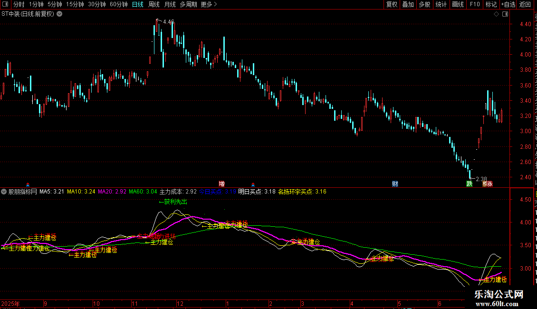Switch to the 月线 monthly tab
Image resolution: width=537 pixels, height=309 pixels.
170,4
